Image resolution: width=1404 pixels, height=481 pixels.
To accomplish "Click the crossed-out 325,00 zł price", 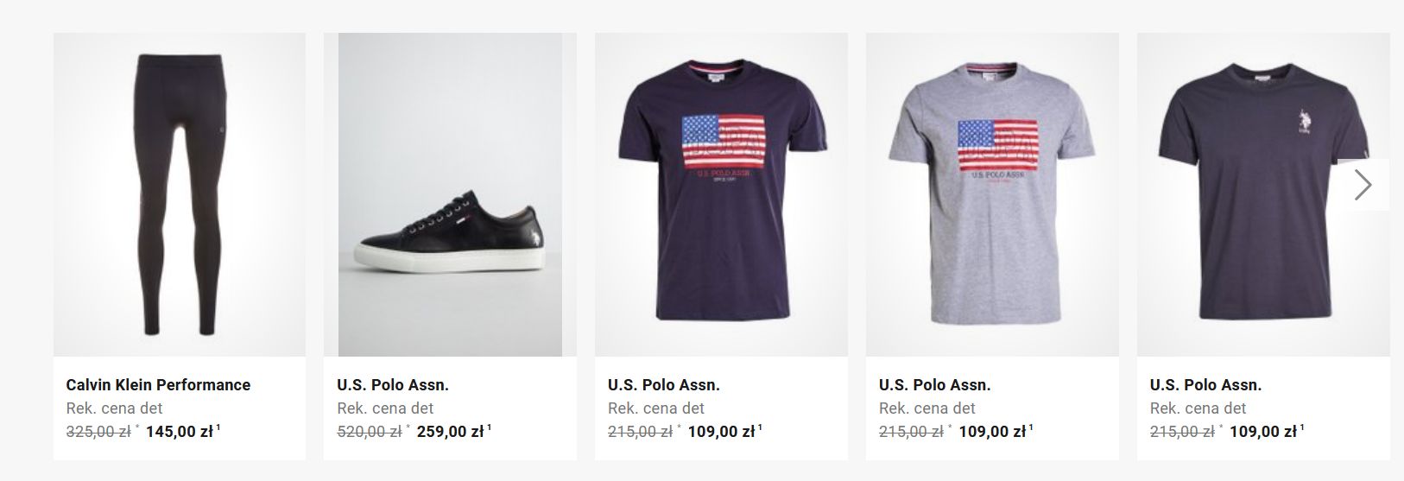I will pos(98,432).
